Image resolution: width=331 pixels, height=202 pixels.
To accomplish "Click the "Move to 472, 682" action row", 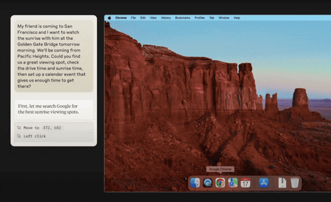I will [54, 128].
